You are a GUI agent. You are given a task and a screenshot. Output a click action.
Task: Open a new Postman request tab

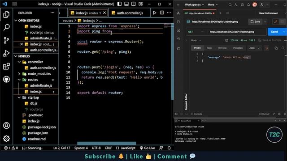click(220, 13)
